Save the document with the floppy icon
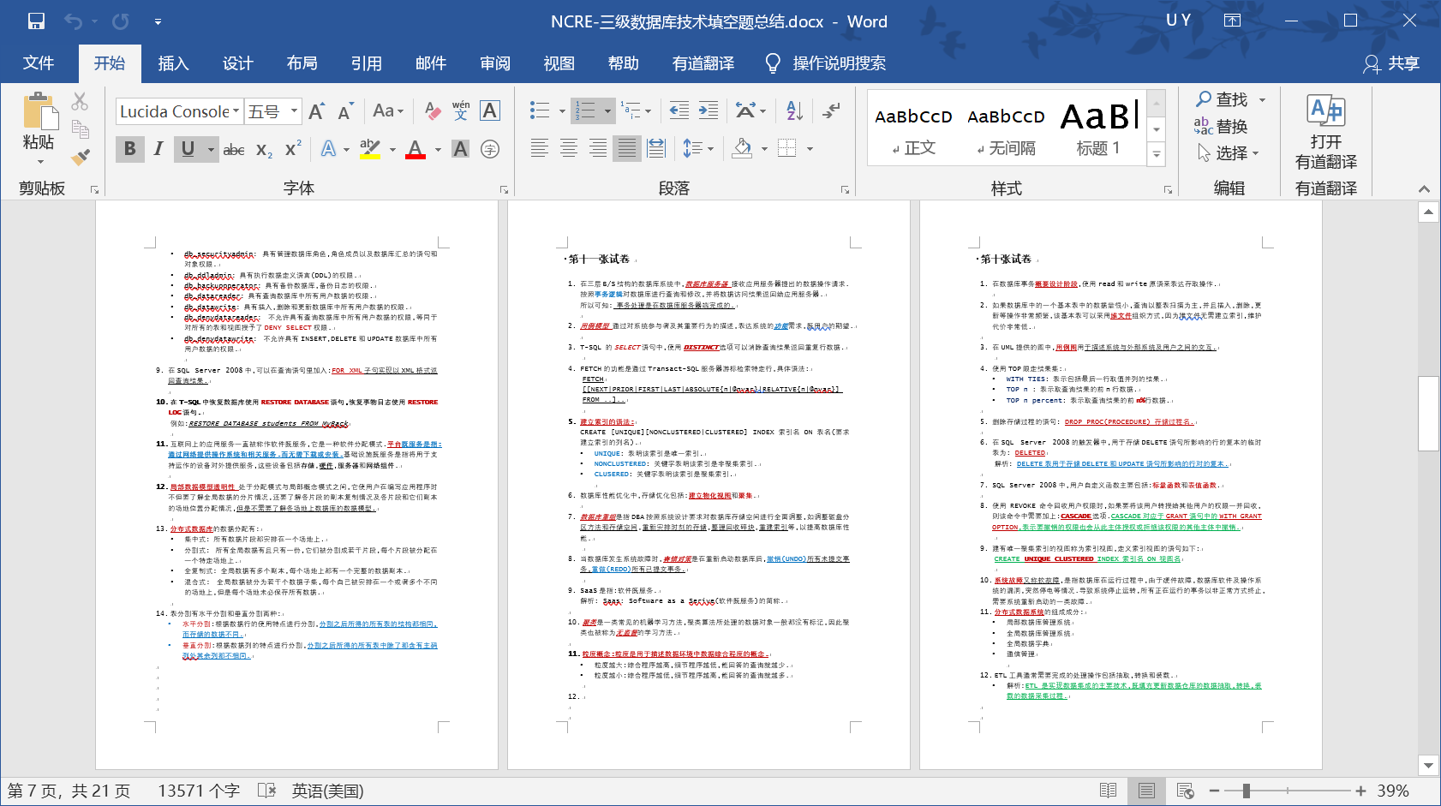The height and width of the screenshot is (806, 1441). point(36,21)
